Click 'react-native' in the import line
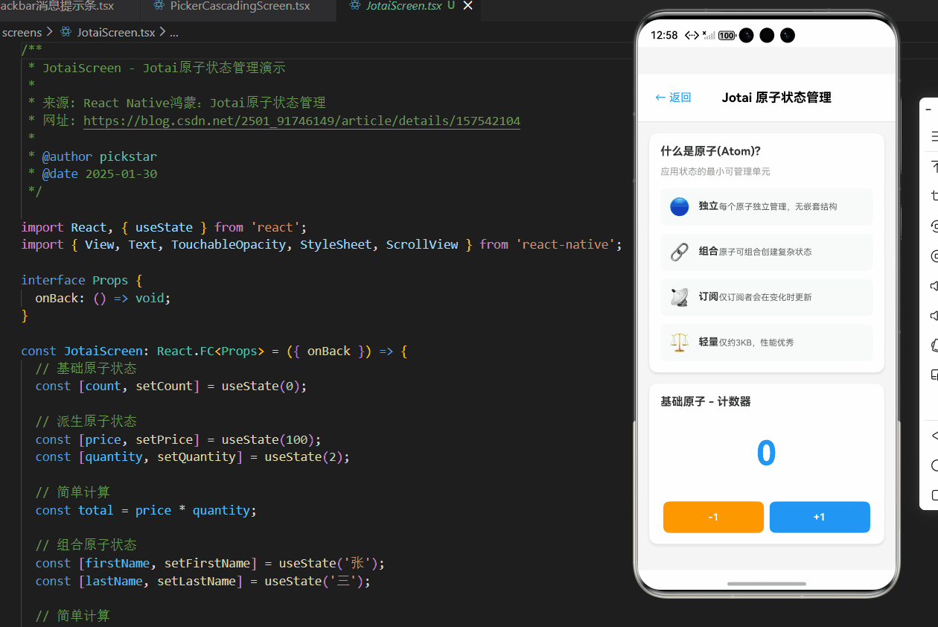This screenshot has height=627, width=938. [569, 244]
